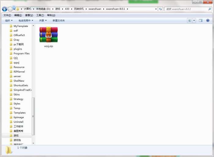
Task: Click 本地磁盘 (D:) in the breadcrumb
Action: (43, 9)
